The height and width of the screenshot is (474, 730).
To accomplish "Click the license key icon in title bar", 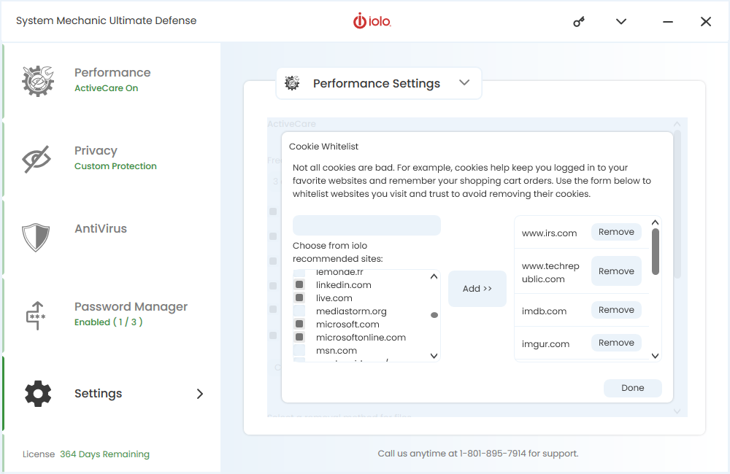I will coord(579,21).
